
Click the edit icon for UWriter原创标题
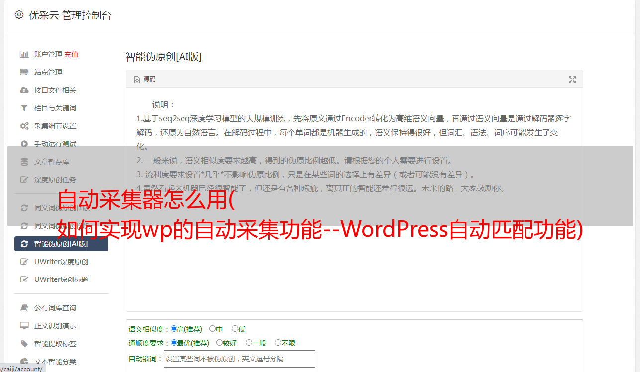pyautogui.click(x=24, y=279)
